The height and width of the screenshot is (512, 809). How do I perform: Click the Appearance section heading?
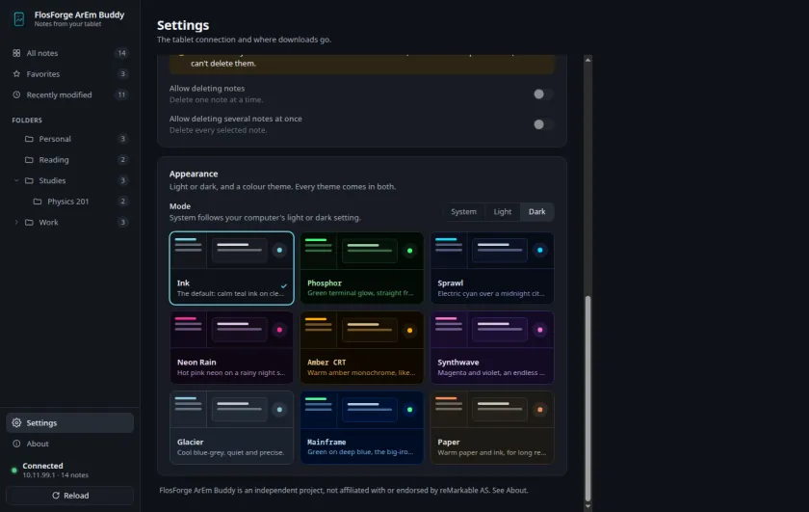tap(194, 175)
